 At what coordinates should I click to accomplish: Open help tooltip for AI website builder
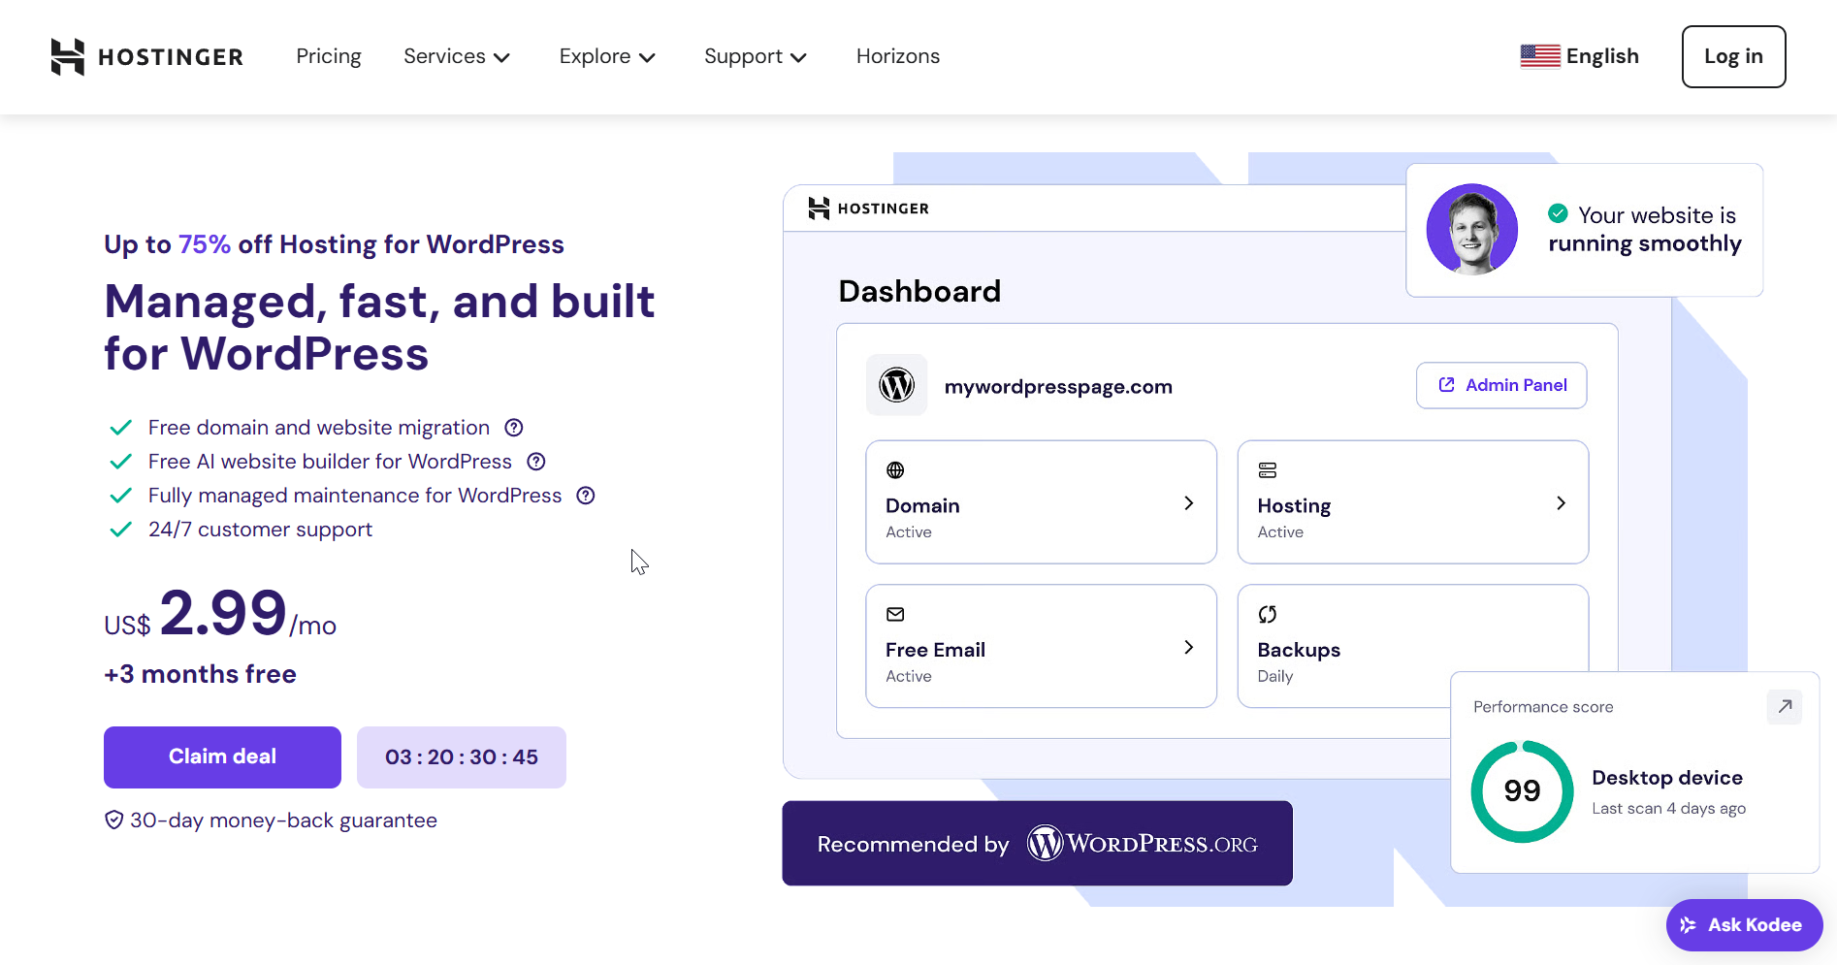pos(536,462)
